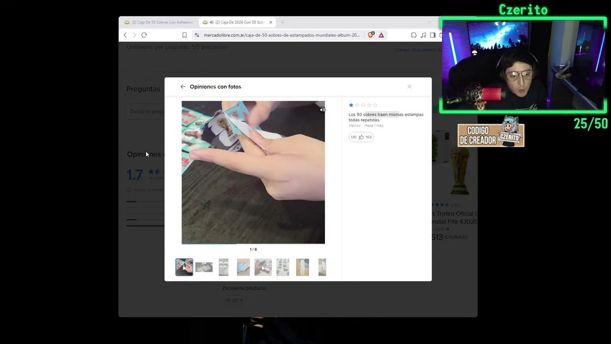Open the fifth review video thumbnail
The height and width of the screenshot is (344, 611).
pyautogui.click(x=263, y=267)
